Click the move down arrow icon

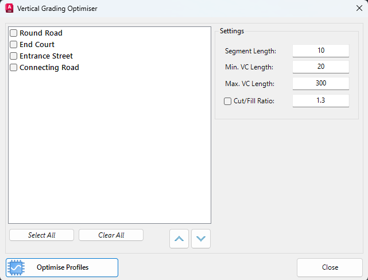[x=201, y=239]
